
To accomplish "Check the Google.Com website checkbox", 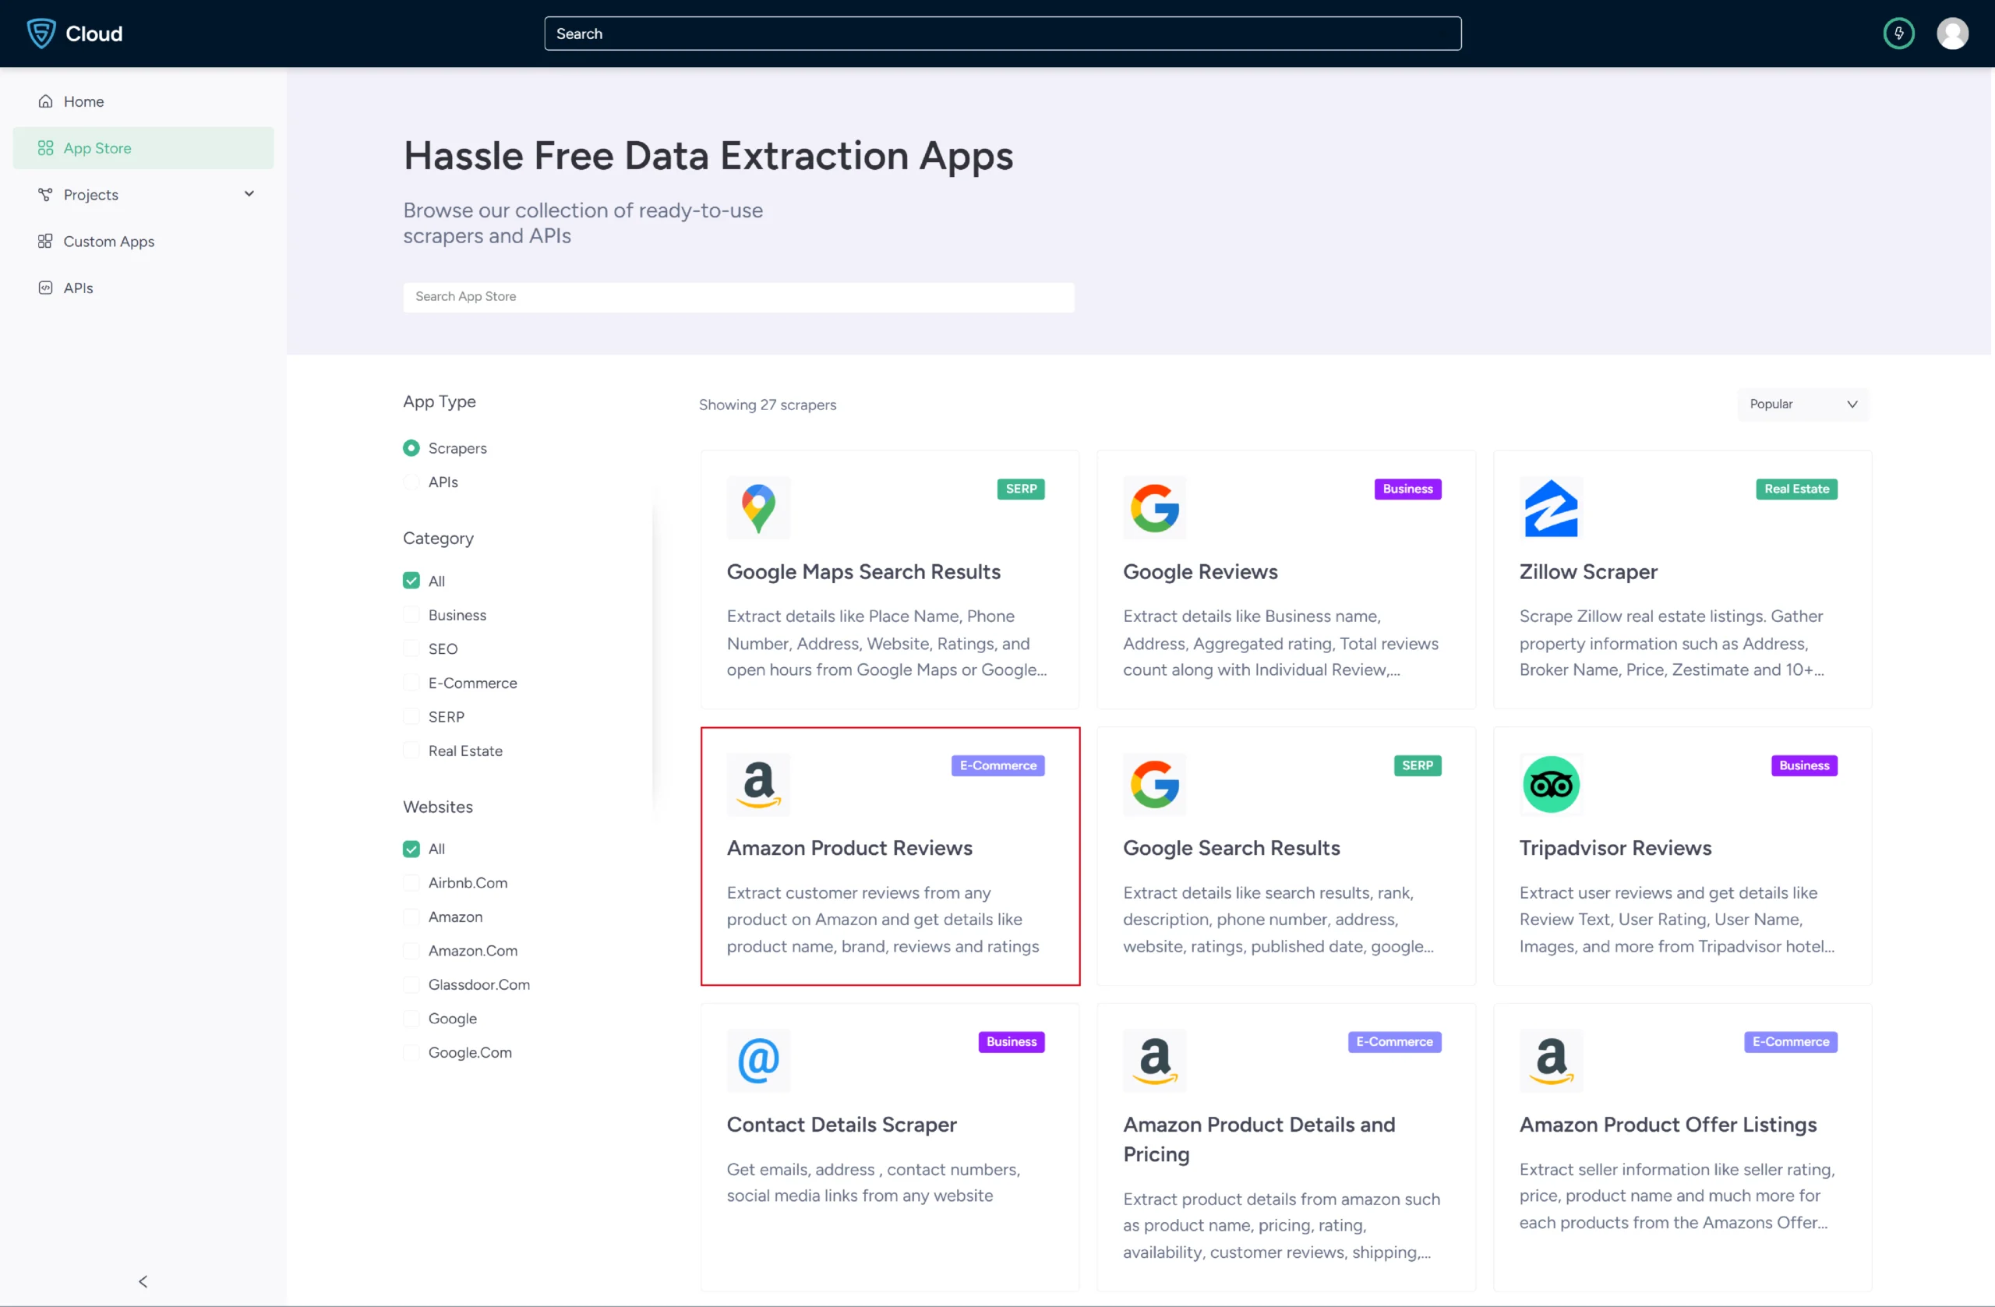I will click(x=411, y=1052).
